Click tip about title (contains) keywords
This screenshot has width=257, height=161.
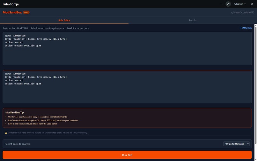(38, 117)
